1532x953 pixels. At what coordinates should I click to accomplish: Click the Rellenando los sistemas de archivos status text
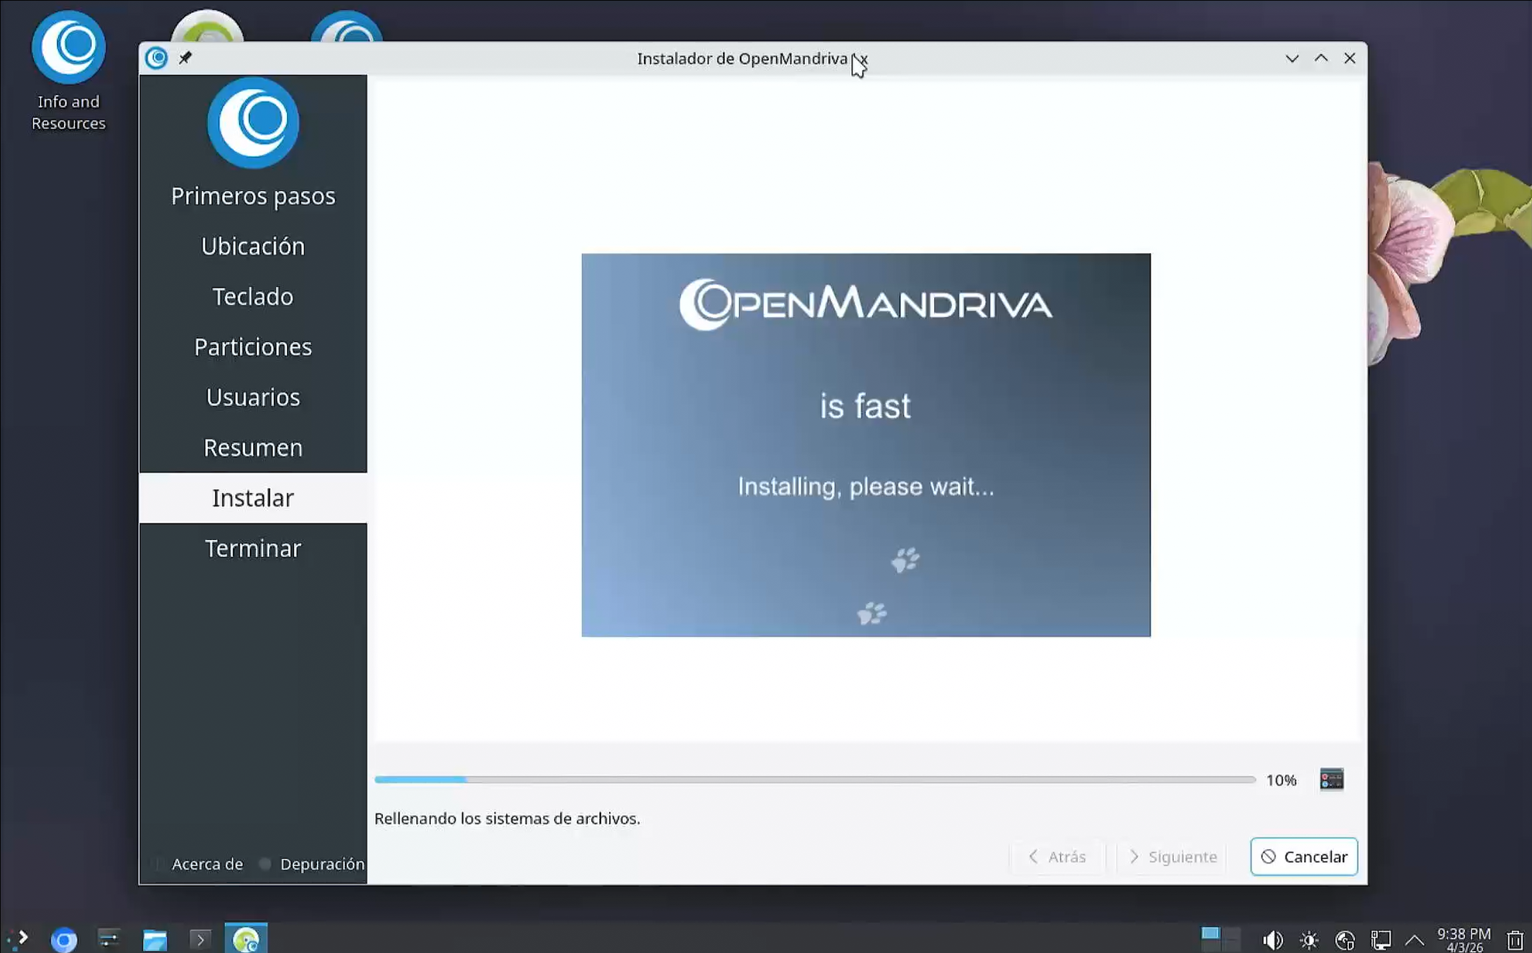(507, 818)
